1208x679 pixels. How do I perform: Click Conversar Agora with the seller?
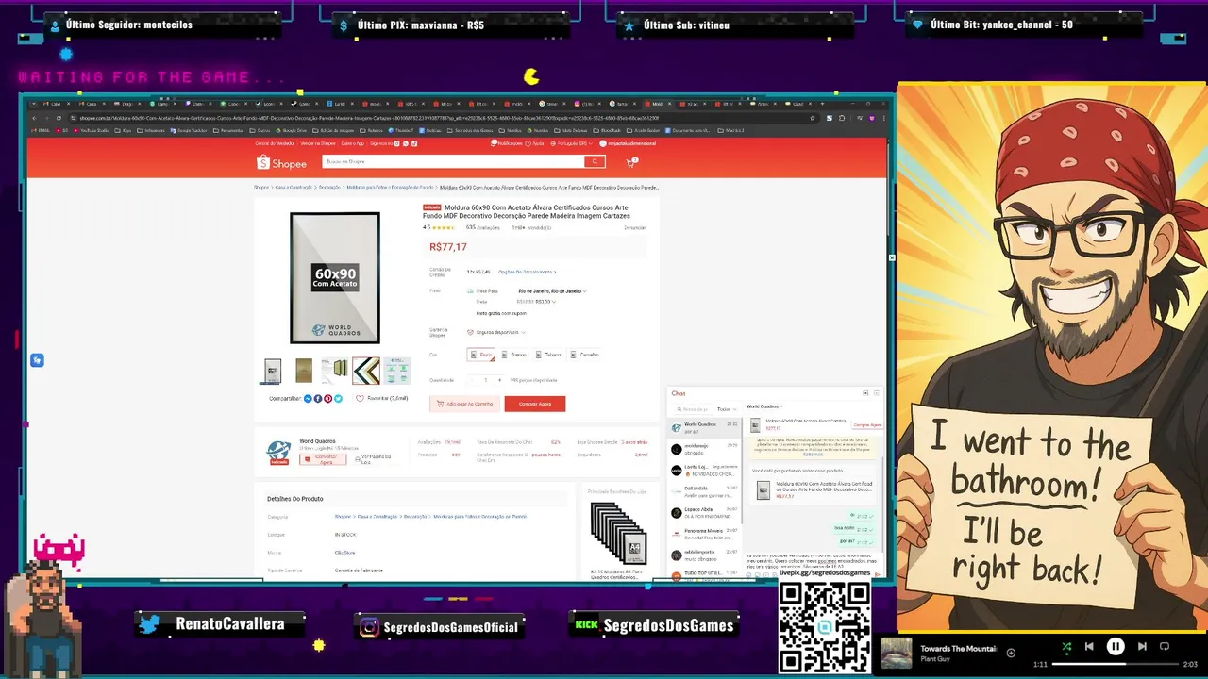pyautogui.click(x=324, y=459)
